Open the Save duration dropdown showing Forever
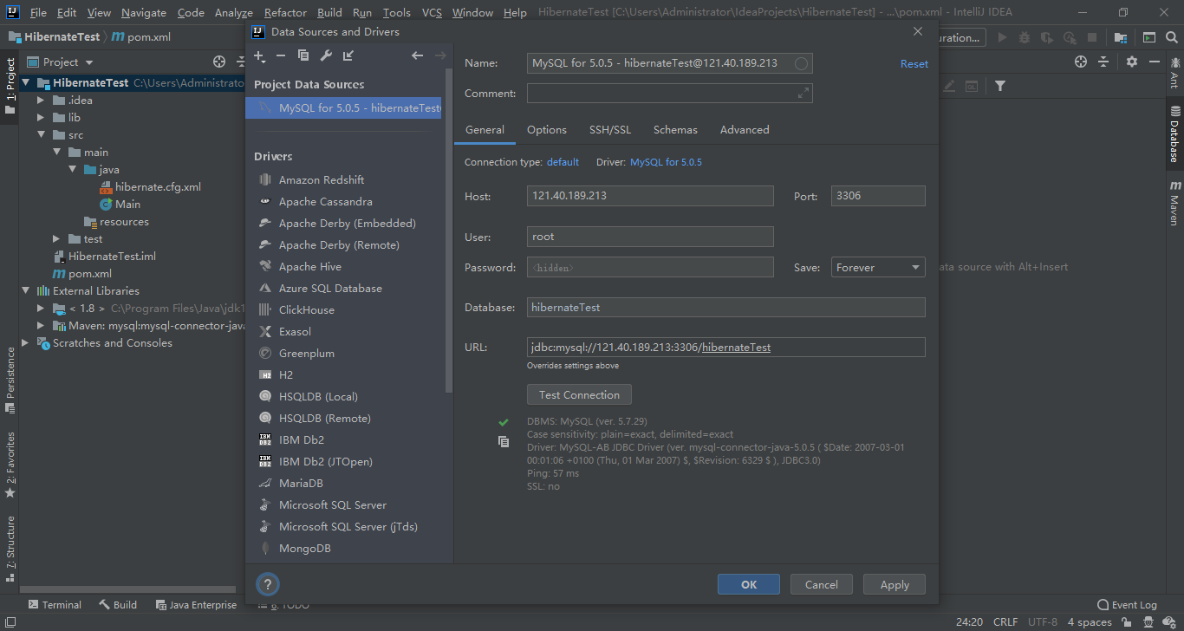 coord(877,266)
